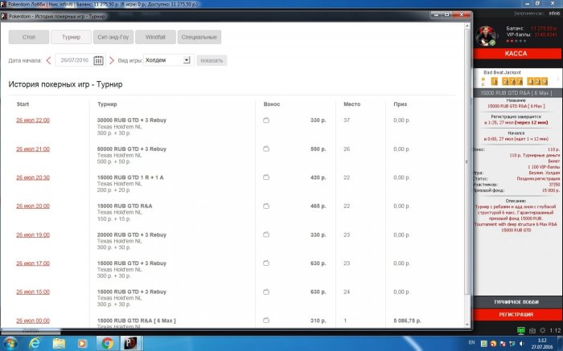
Task: Open the 26 июл 20:30 tournament link
Action: point(33,178)
